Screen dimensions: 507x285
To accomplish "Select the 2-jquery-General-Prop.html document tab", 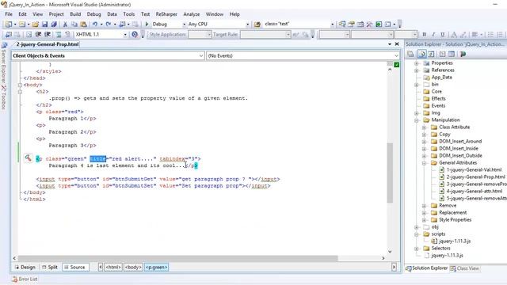I will click(x=48, y=44).
